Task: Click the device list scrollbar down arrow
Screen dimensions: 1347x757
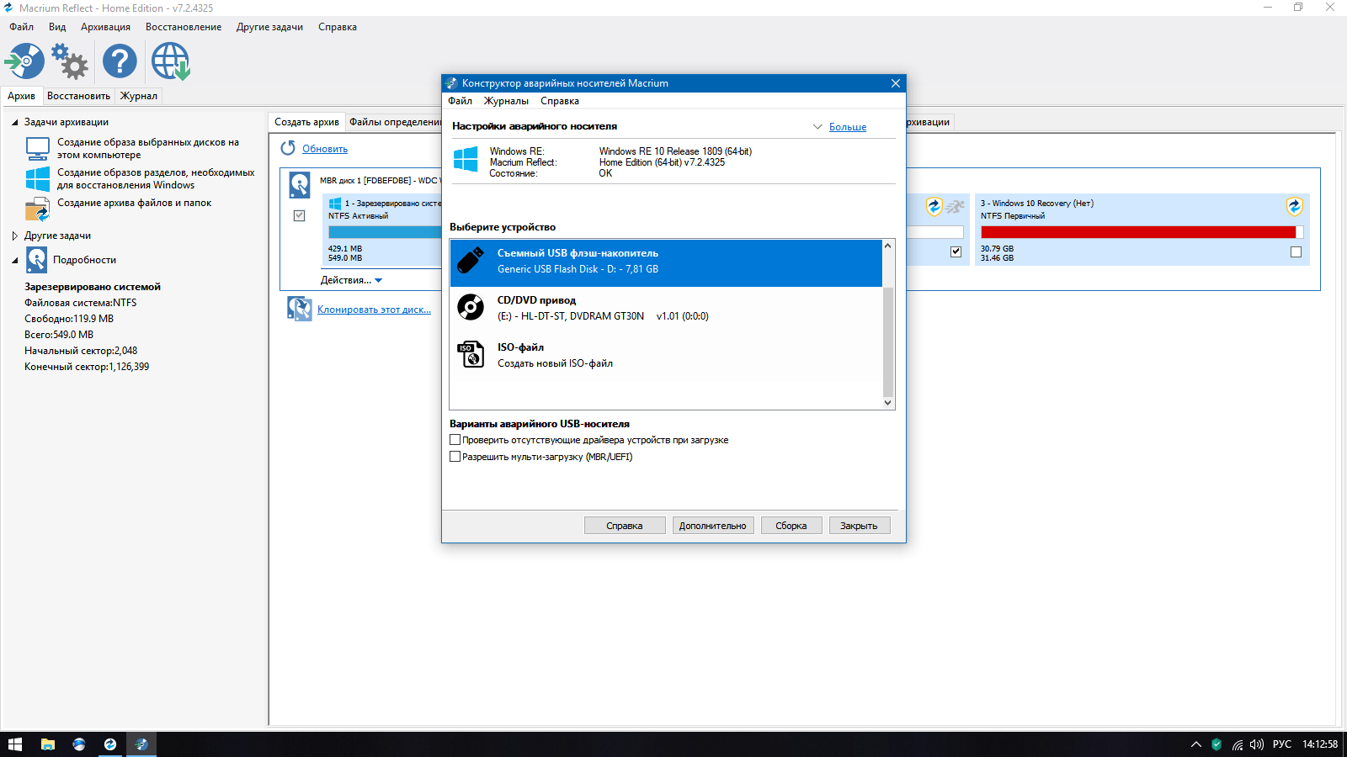Action: tap(888, 403)
